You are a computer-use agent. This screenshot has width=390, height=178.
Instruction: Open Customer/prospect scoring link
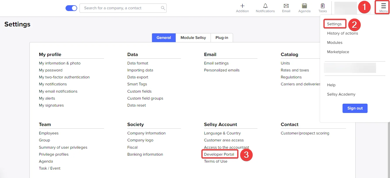tap(305, 133)
